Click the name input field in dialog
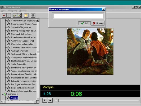141x106 pixels. click(78, 16)
